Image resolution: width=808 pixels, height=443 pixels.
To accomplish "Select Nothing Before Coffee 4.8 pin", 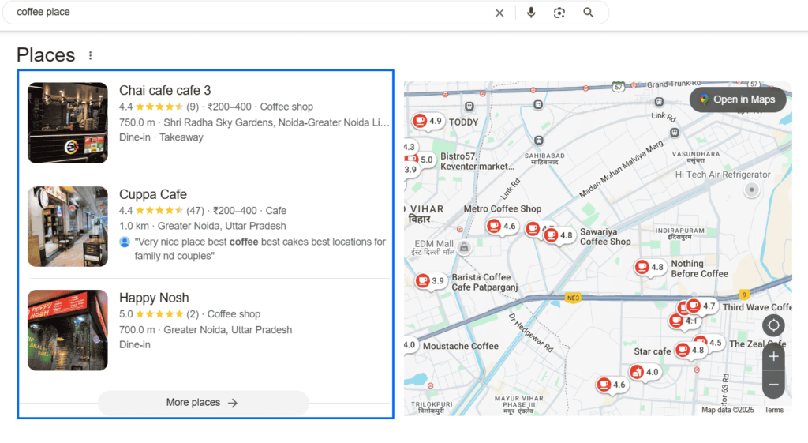I will 649,267.
